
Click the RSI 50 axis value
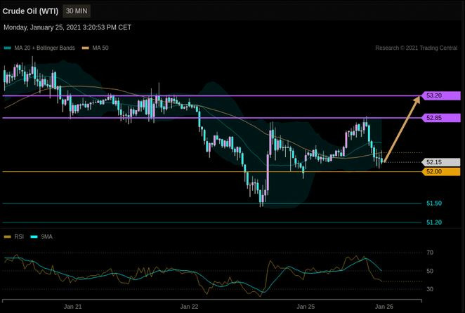(x=430, y=271)
